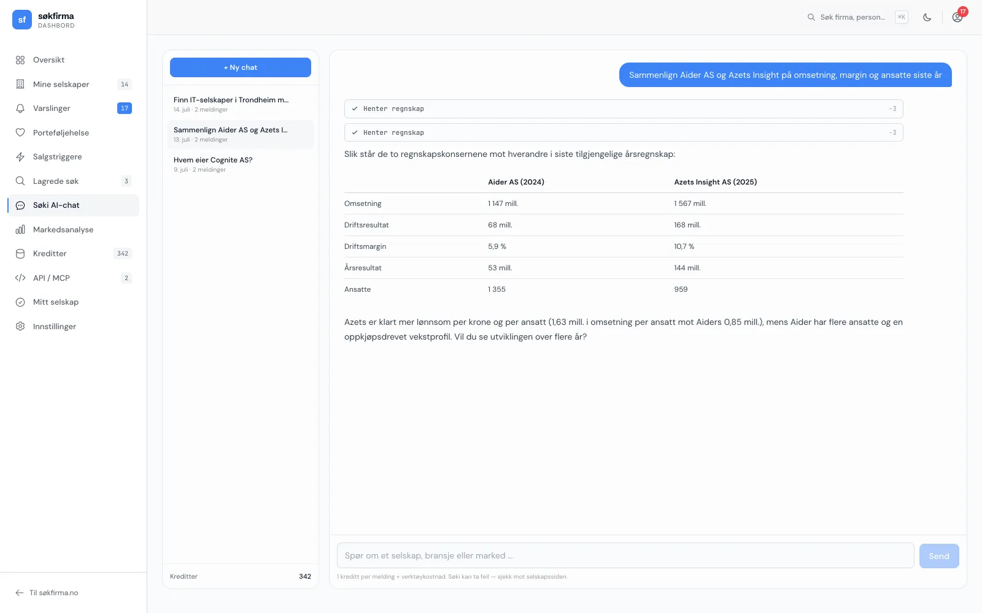Image resolution: width=982 pixels, height=613 pixels.
Task: Open the user profile avatar icon
Action: [x=957, y=17]
